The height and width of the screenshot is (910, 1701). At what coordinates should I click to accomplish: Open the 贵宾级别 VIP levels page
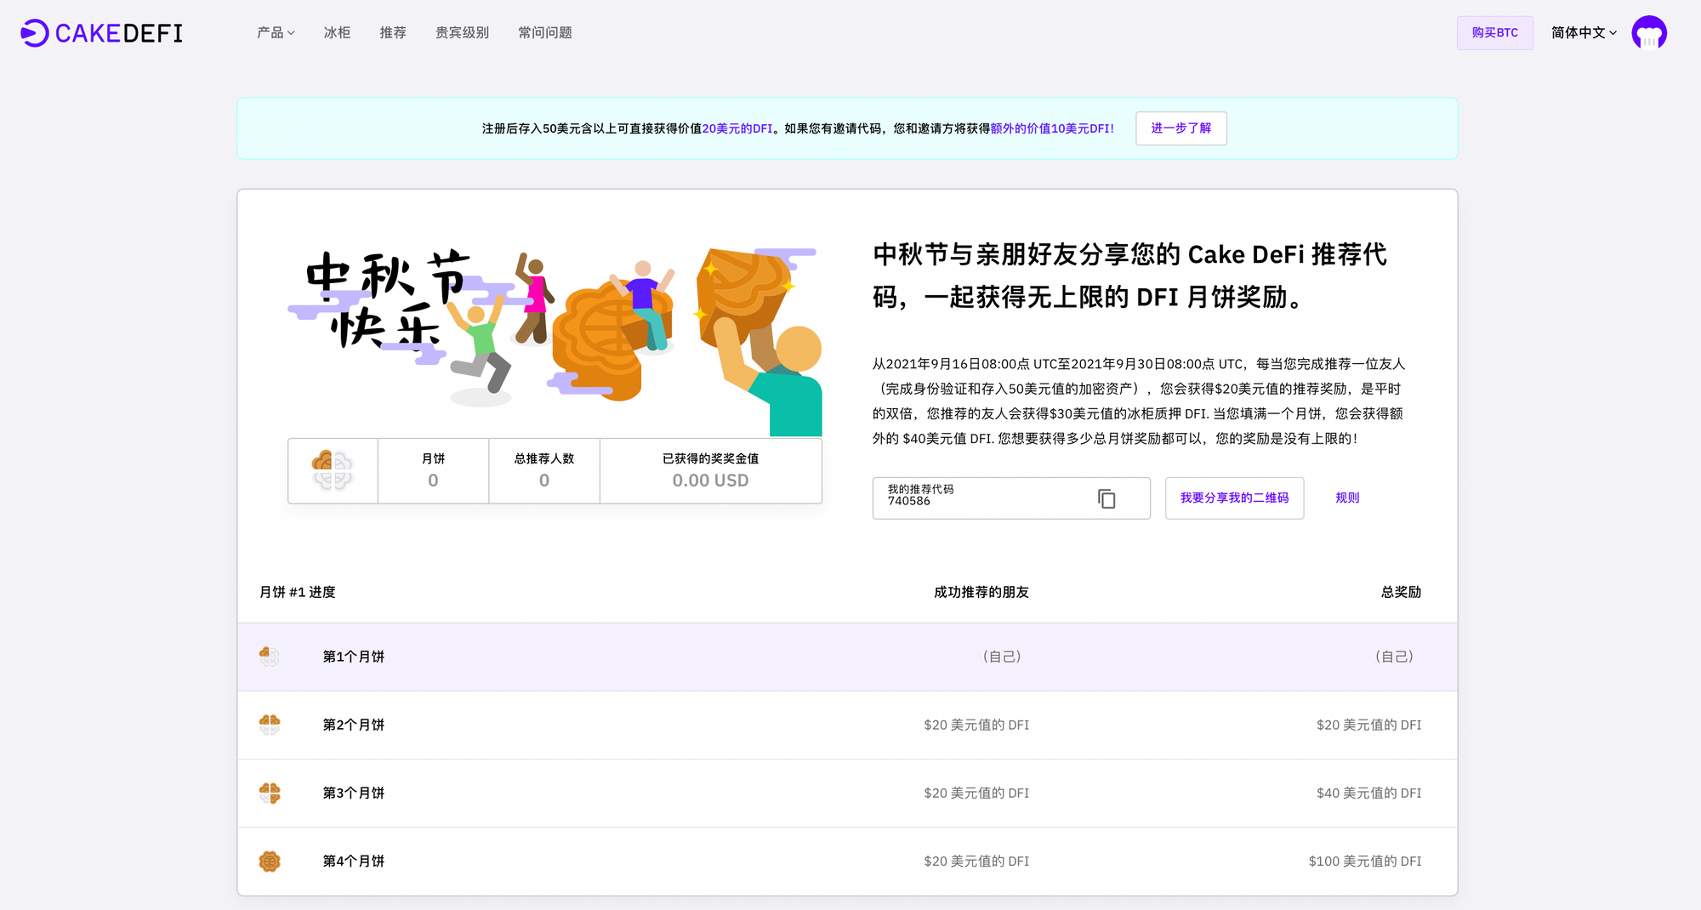462,32
